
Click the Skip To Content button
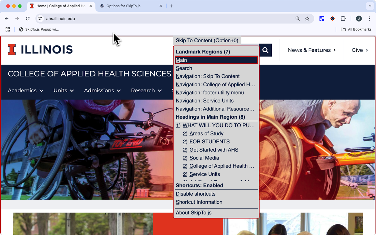(207, 41)
